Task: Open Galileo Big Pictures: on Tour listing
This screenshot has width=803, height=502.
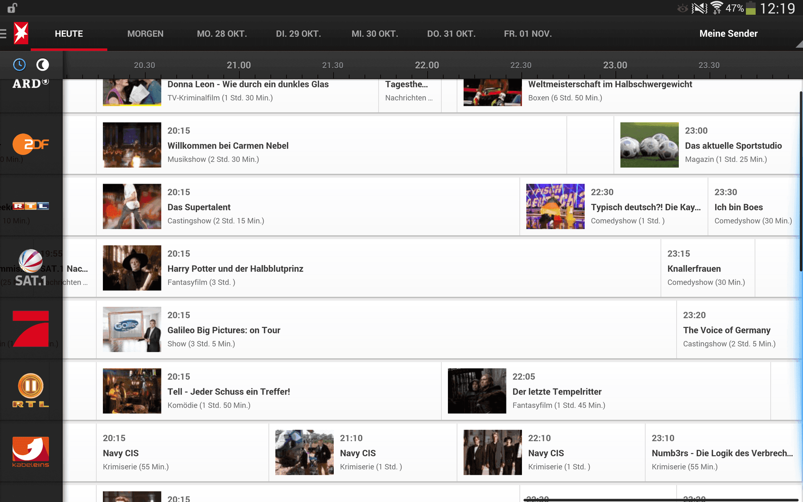Action: tap(386, 329)
